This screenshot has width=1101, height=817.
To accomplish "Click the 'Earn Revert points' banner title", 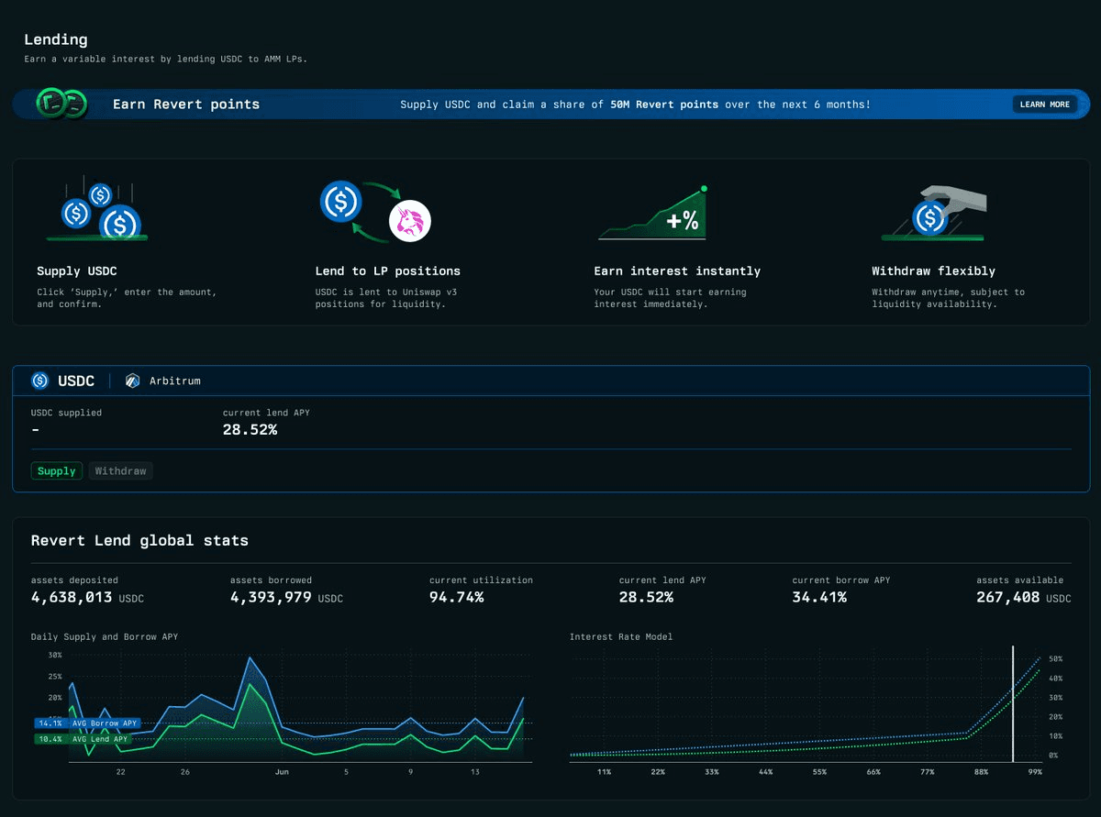I will coord(186,104).
